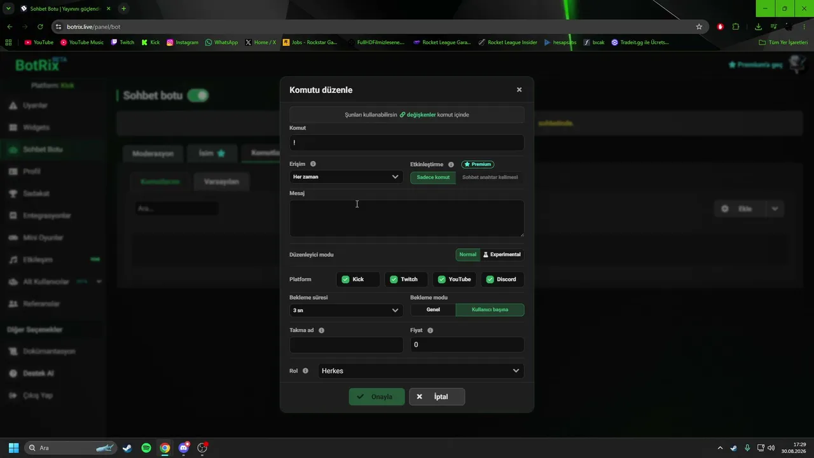Open Widgets in the sidebar
The image size is (814, 458).
(36, 127)
